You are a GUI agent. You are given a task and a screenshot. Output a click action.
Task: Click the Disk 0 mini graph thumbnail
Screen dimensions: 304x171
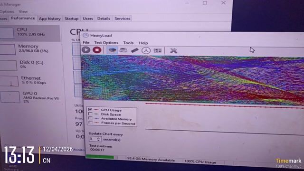[x=9, y=66]
